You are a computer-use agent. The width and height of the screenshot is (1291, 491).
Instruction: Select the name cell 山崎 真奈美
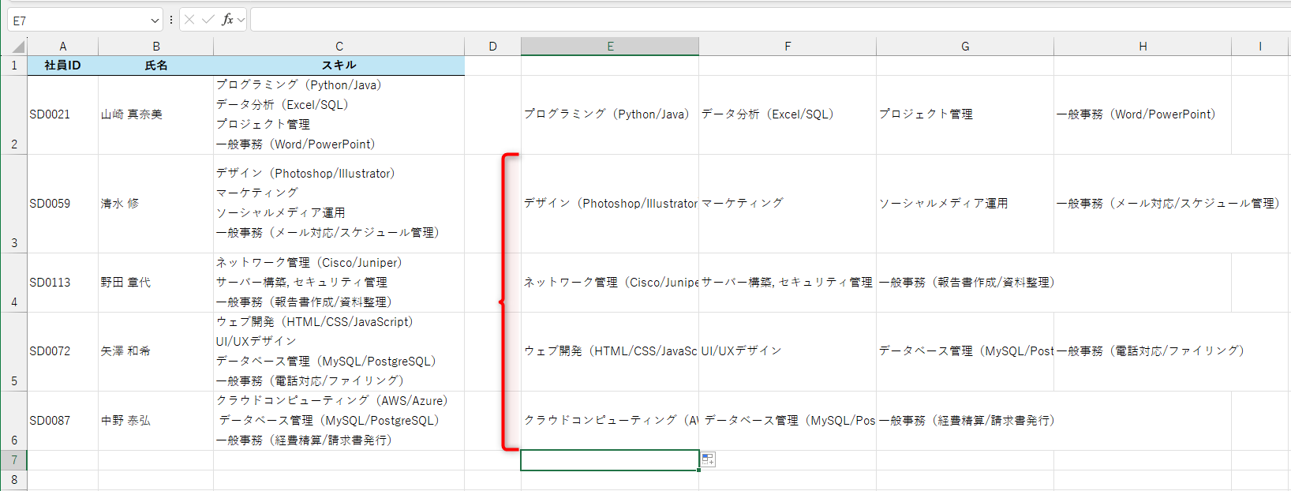tap(156, 114)
